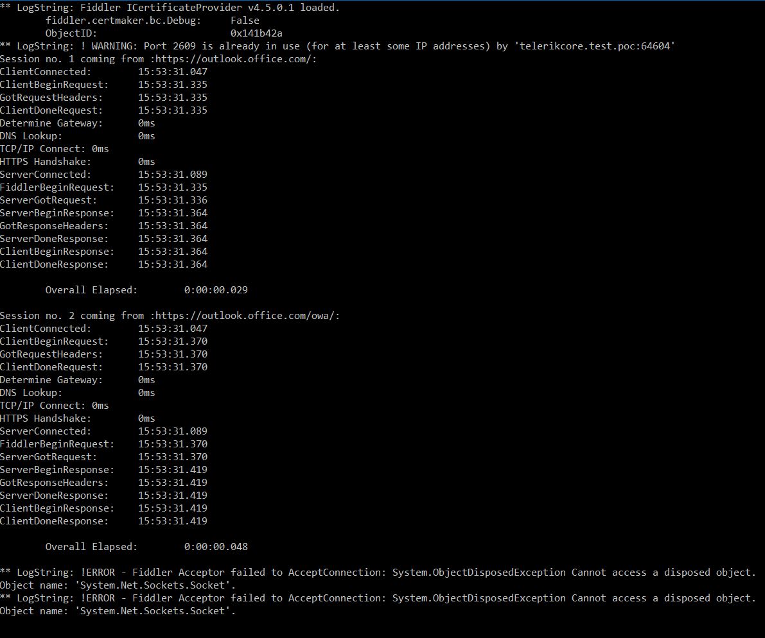
Task: Select the Fiddler ICertificateProvider v4.5.0.1 loaded line
Action: 170,8
